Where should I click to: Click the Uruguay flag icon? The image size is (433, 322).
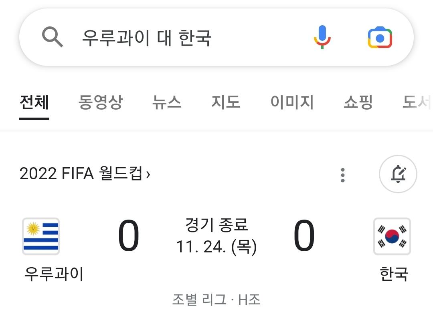coord(41,236)
